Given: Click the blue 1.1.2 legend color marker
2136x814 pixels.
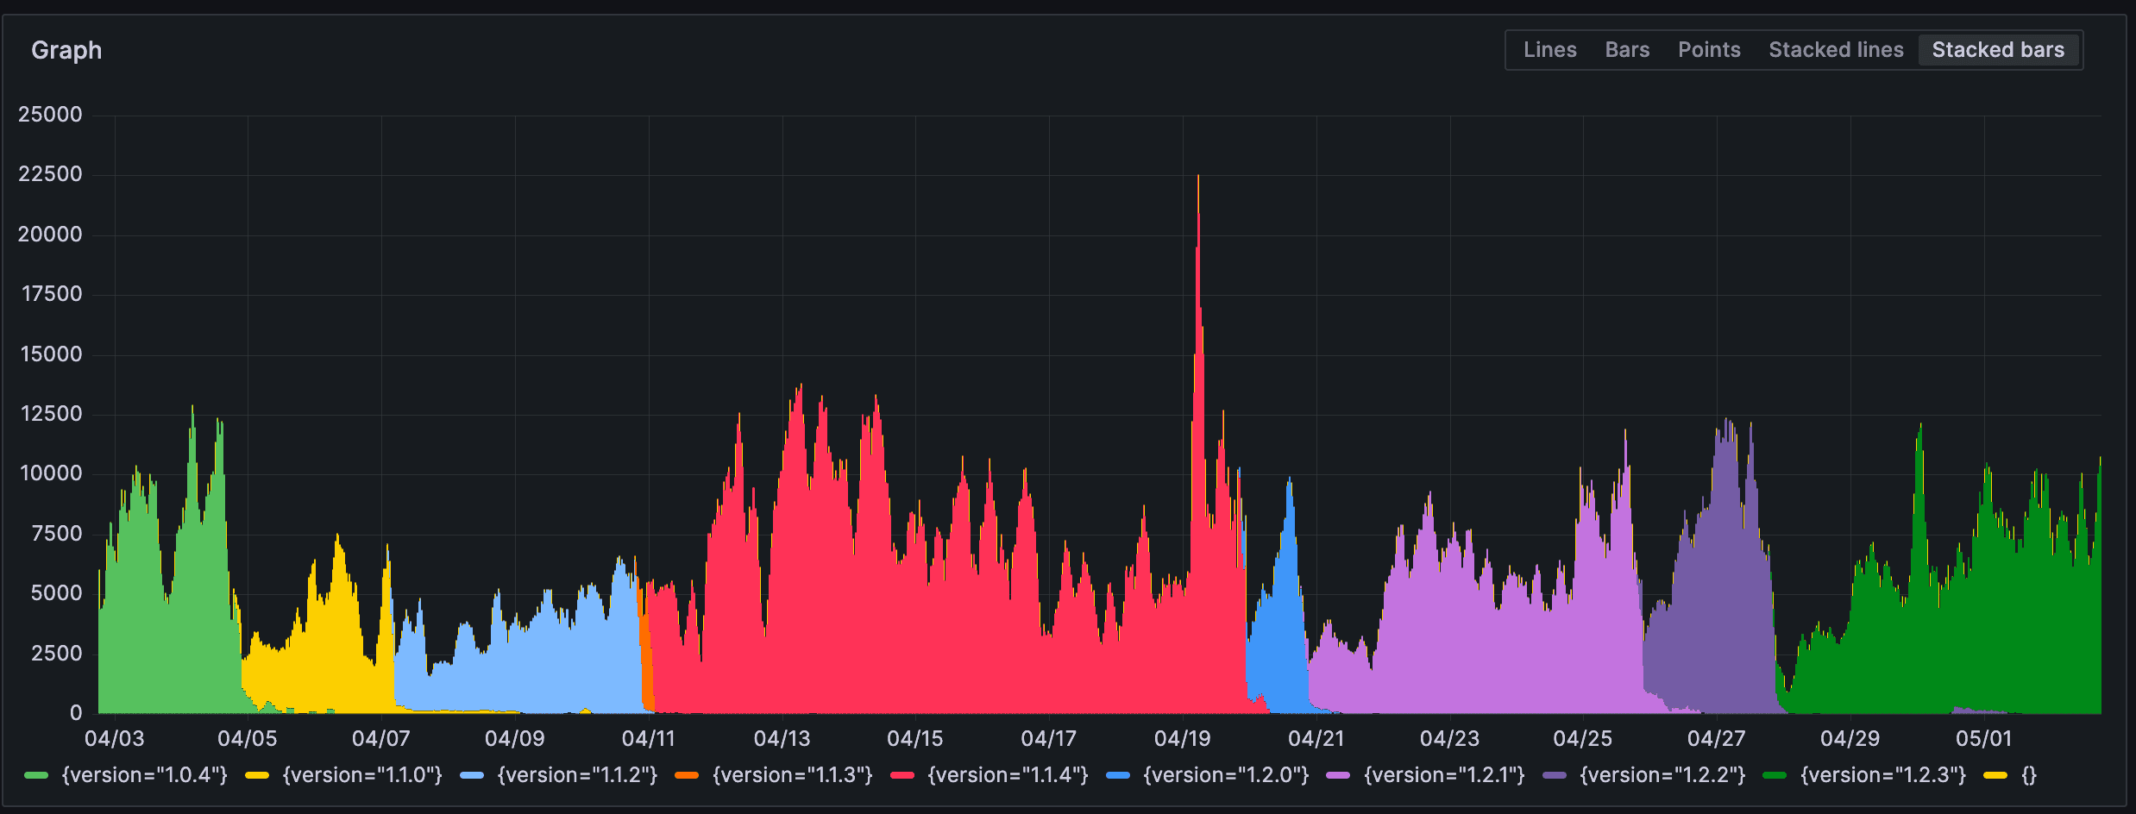Looking at the screenshot, I should [x=470, y=774].
